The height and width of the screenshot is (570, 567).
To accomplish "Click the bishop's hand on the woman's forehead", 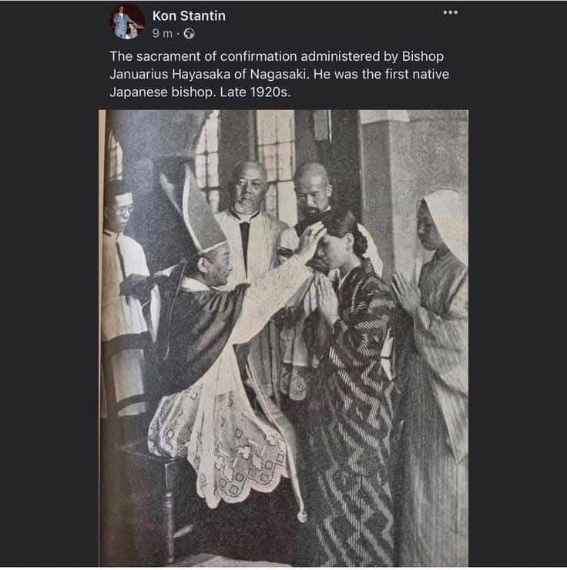I will 311,240.
